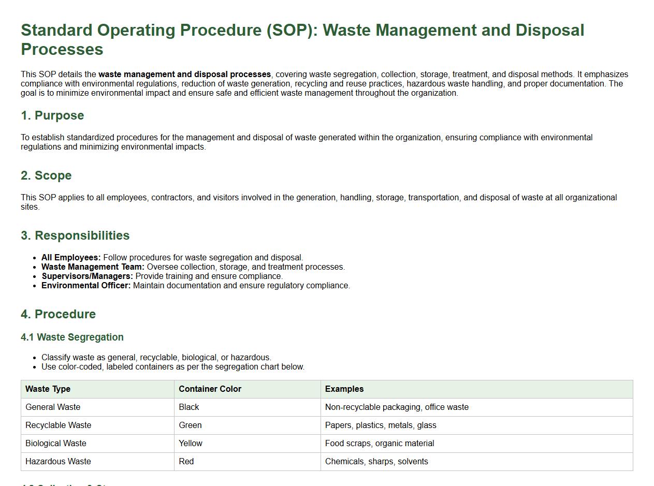Click the bold "Waste Management Team:" label
The width and height of the screenshot is (654, 486).
pyautogui.click(x=93, y=267)
